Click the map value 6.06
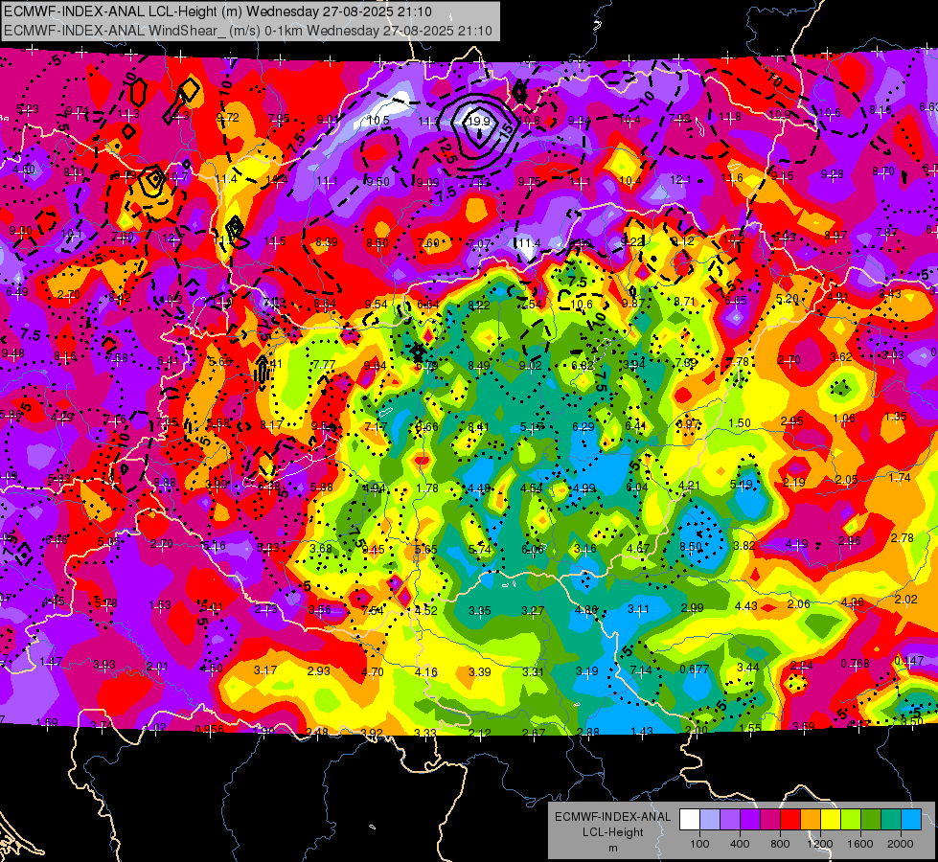 pos(533,549)
